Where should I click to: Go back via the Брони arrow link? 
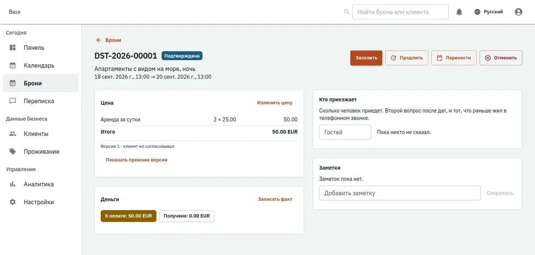pyautogui.click(x=109, y=40)
